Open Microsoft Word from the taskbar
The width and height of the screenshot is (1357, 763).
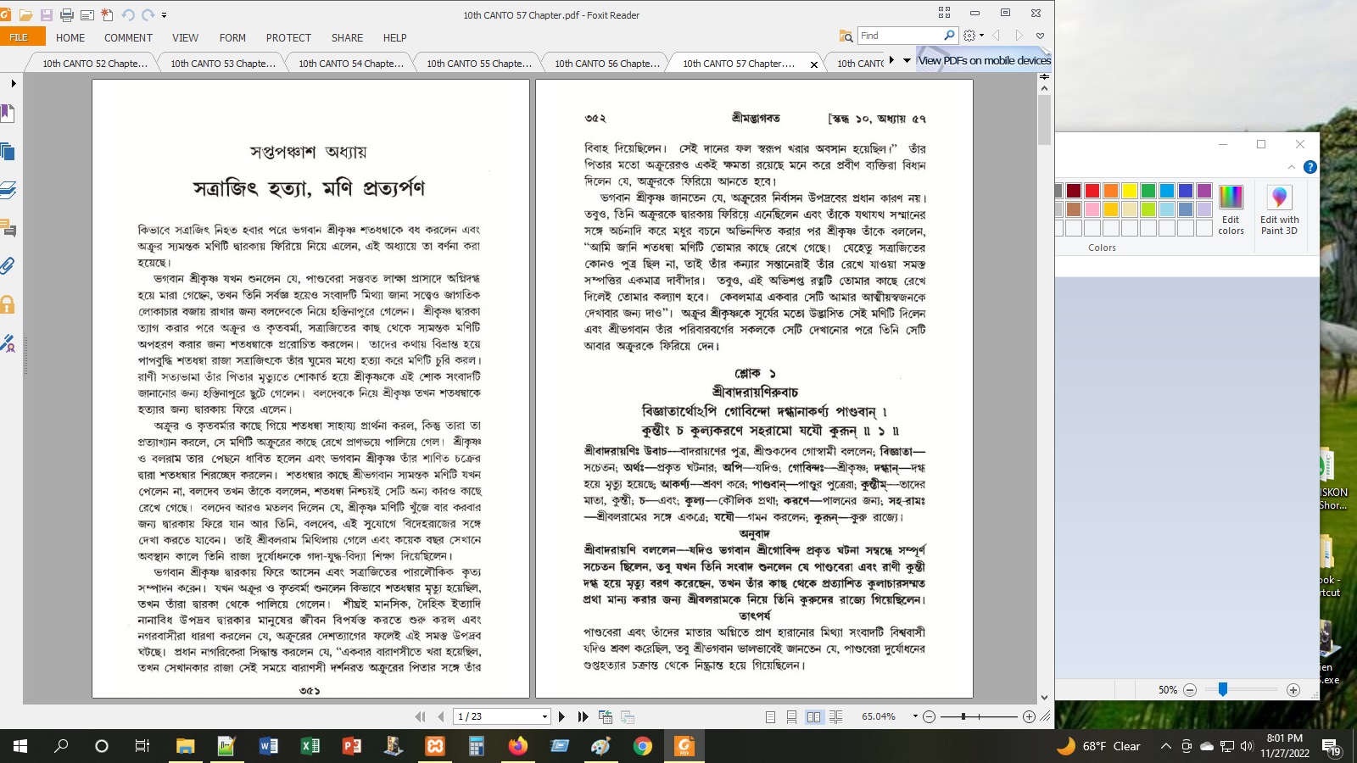(x=268, y=746)
